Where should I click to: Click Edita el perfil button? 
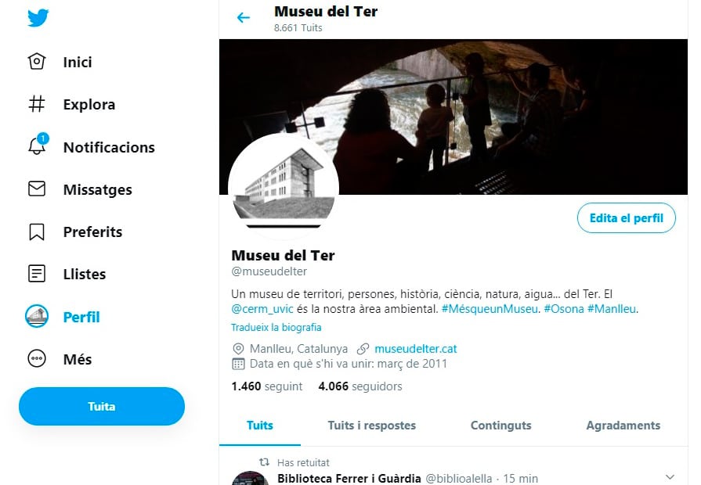[x=627, y=218]
